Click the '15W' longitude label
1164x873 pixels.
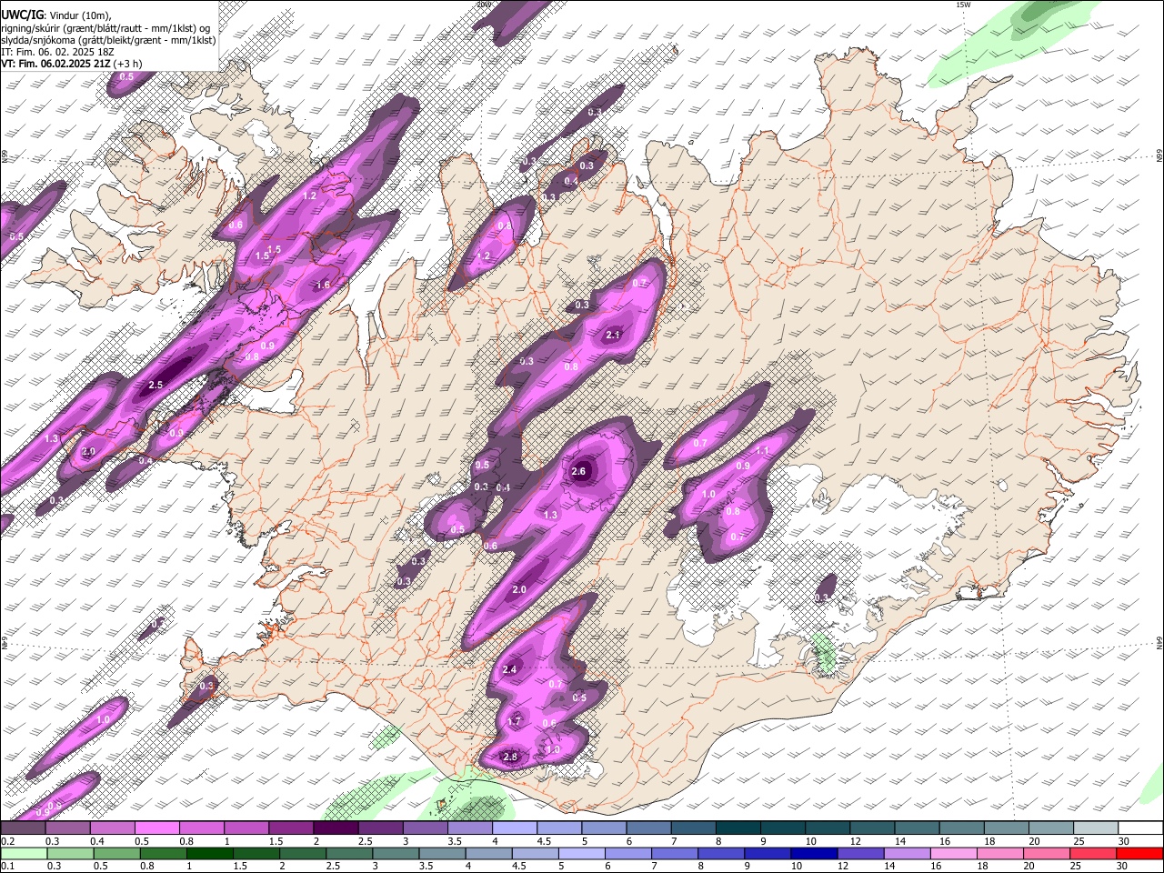pyautogui.click(x=963, y=5)
